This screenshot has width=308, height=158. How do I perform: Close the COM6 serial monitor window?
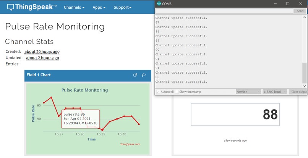(x=301, y=3)
